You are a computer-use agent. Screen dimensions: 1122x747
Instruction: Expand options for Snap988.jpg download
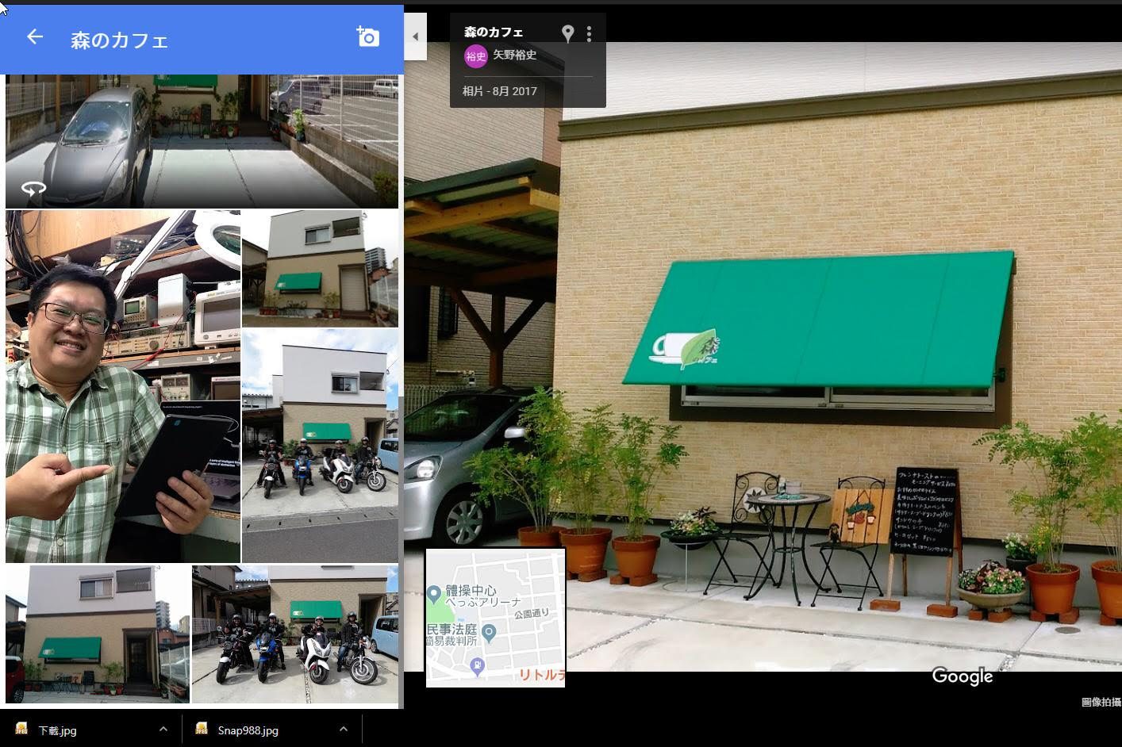pos(343,730)
